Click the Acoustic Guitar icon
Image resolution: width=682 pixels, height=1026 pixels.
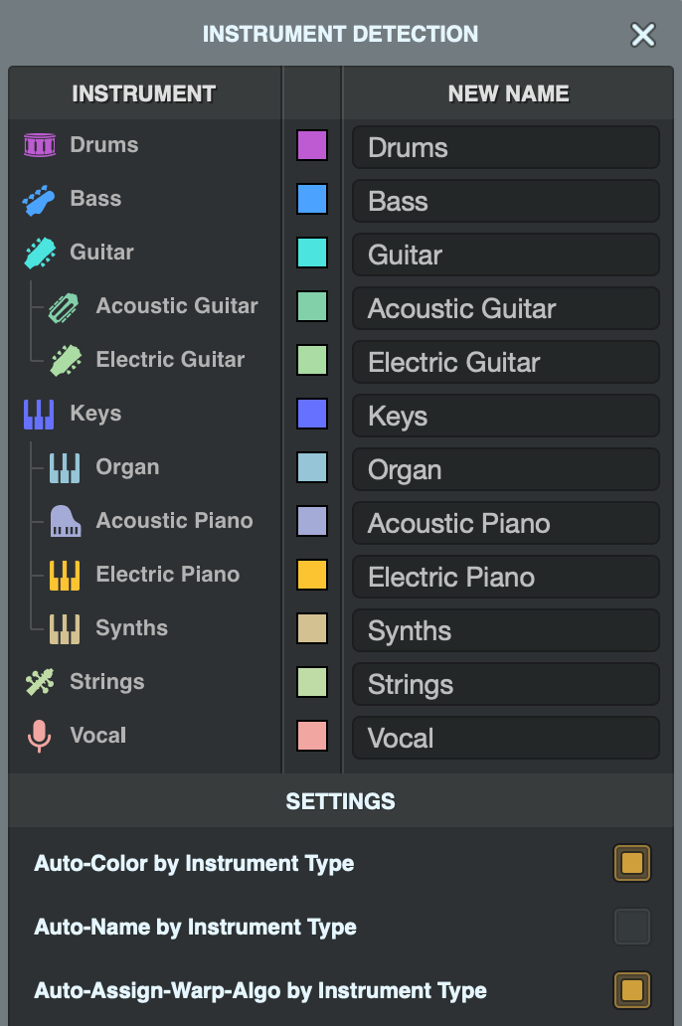(62, 305)
